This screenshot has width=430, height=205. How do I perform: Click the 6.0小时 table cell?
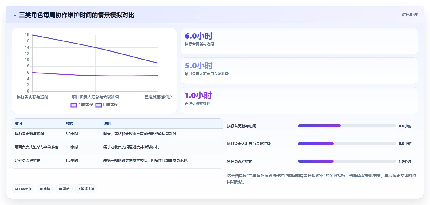[x=72, y=134]
